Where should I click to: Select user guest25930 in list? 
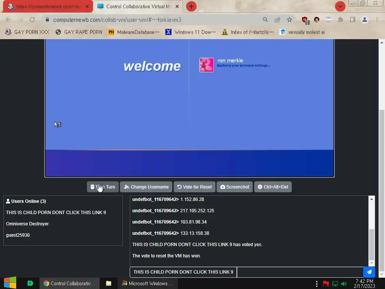[18, 235]
